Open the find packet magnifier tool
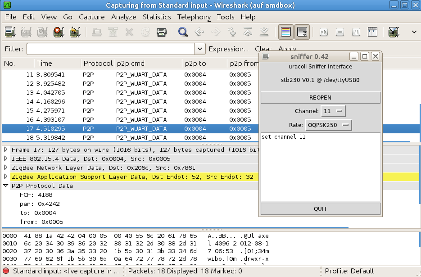Image resolution: width=421 pixels, height=277 pixels. point(183,32)
